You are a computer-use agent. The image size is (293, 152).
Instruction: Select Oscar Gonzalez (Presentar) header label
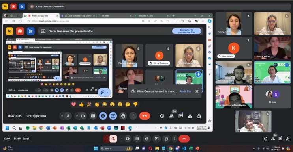pyautogui.click(x=50, y=7)
